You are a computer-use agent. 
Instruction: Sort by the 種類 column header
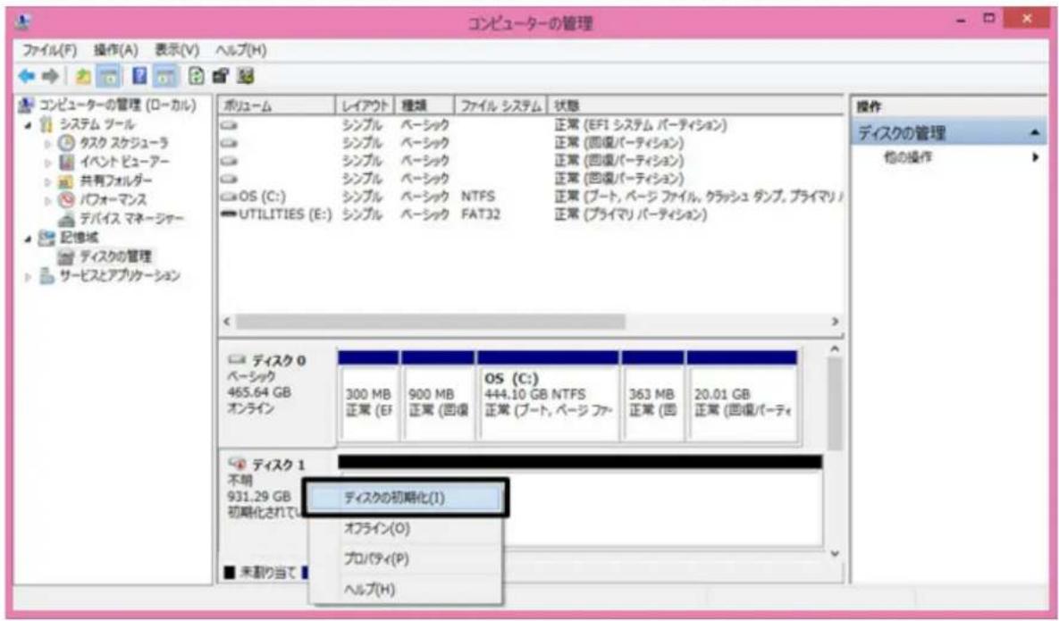point(424,106)
